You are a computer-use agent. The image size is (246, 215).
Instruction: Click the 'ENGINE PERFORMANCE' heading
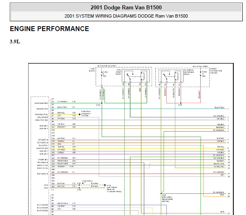[x=49, y=29]
